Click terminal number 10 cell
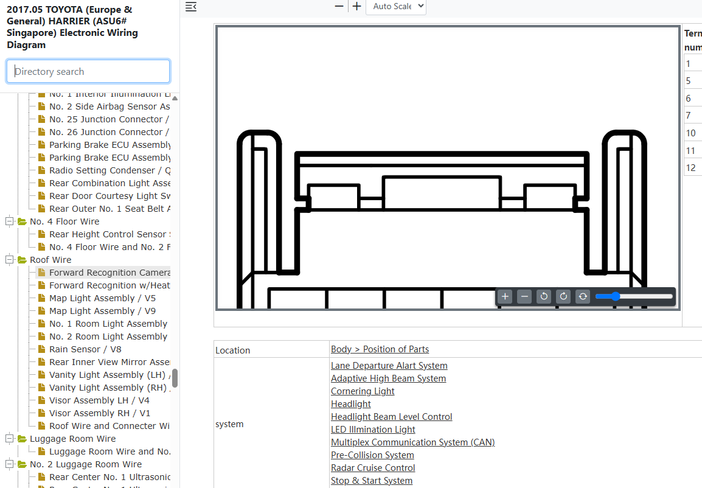 click(x=693, y=133)
